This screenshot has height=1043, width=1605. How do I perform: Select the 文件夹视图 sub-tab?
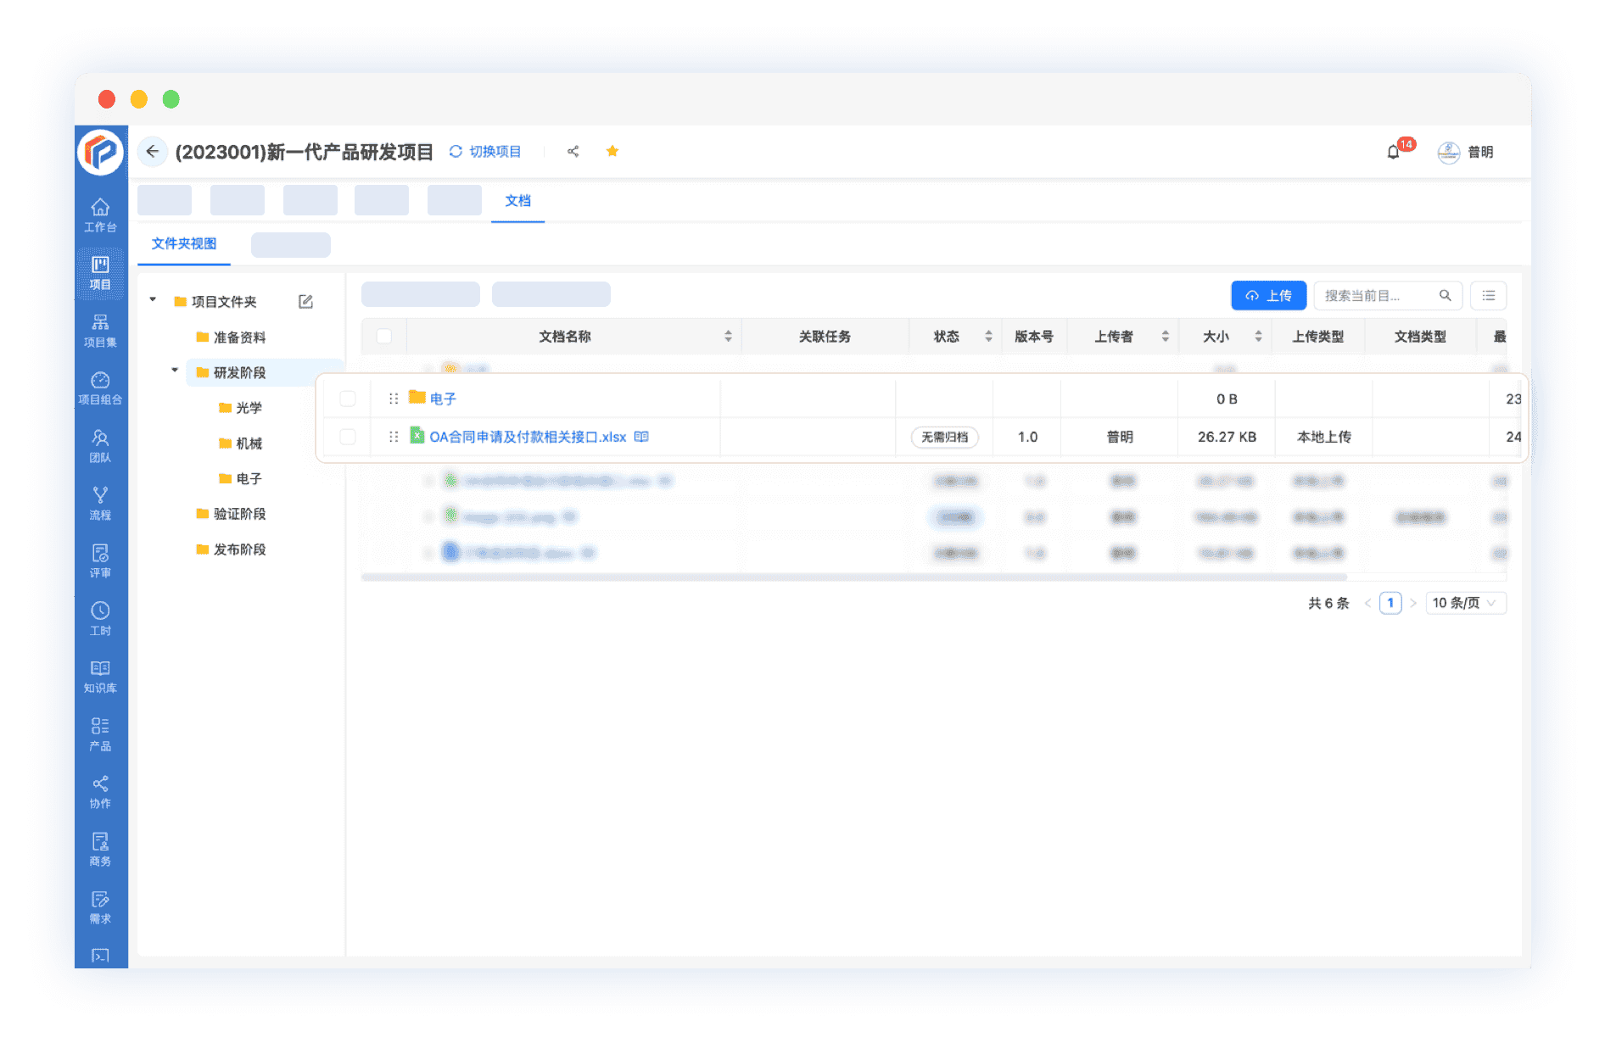click(x=184, y=244)
